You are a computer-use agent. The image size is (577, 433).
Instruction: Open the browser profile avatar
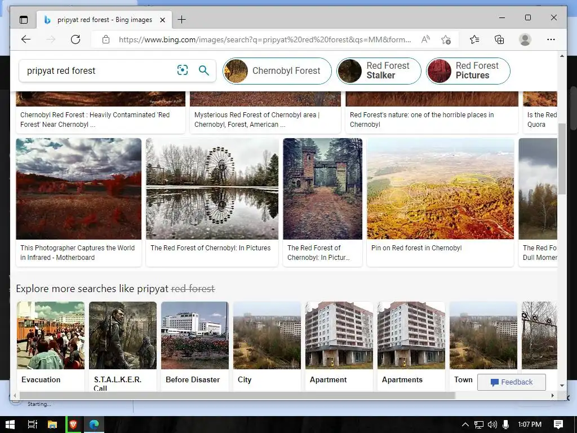point(525,39)
